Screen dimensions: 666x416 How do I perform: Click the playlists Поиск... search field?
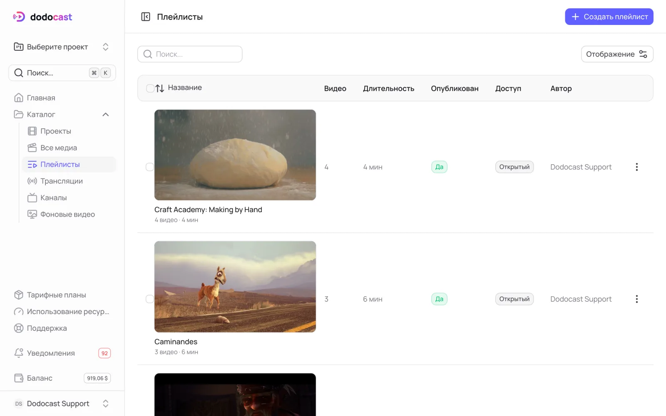coord(190,54)
